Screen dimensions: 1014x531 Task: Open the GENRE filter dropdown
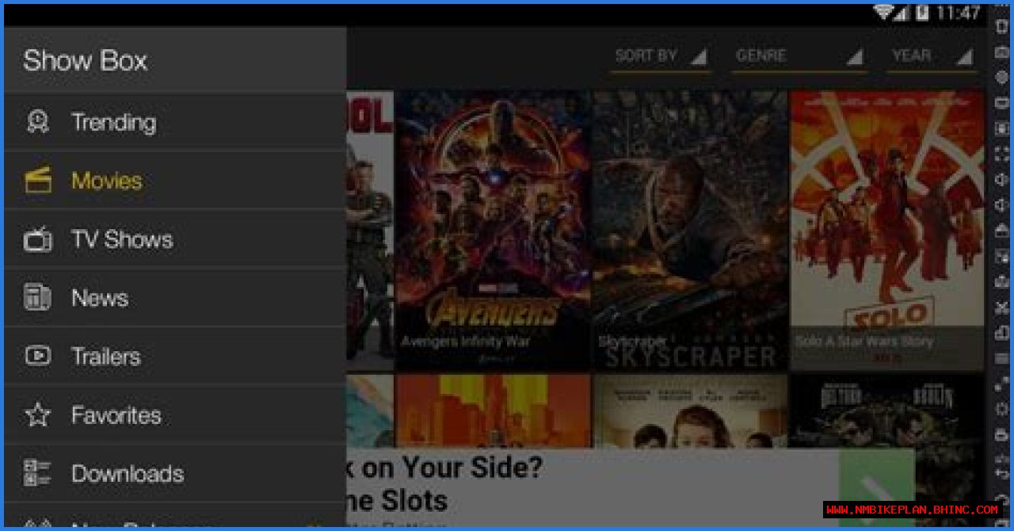[799, 56]
